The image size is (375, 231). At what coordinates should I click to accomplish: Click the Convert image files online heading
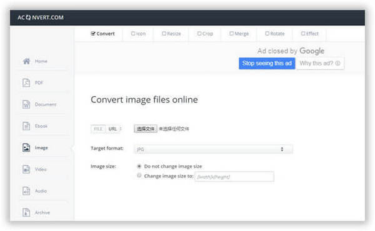coord(144,100)
